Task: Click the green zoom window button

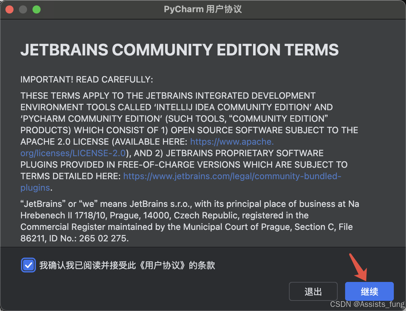Action: [x=37, y=9]
